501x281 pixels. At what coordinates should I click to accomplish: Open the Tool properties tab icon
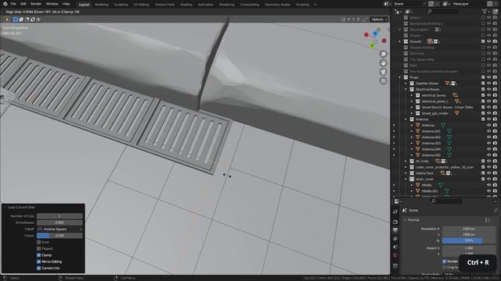[x=395, y=212]
